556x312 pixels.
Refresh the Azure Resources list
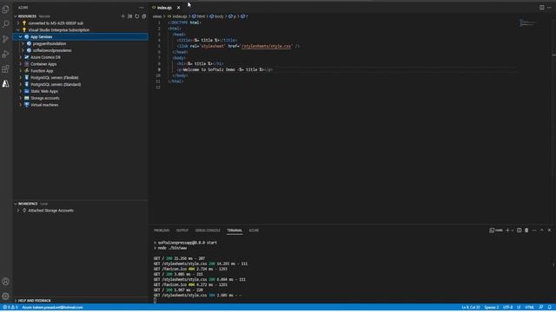coord(137,16)
